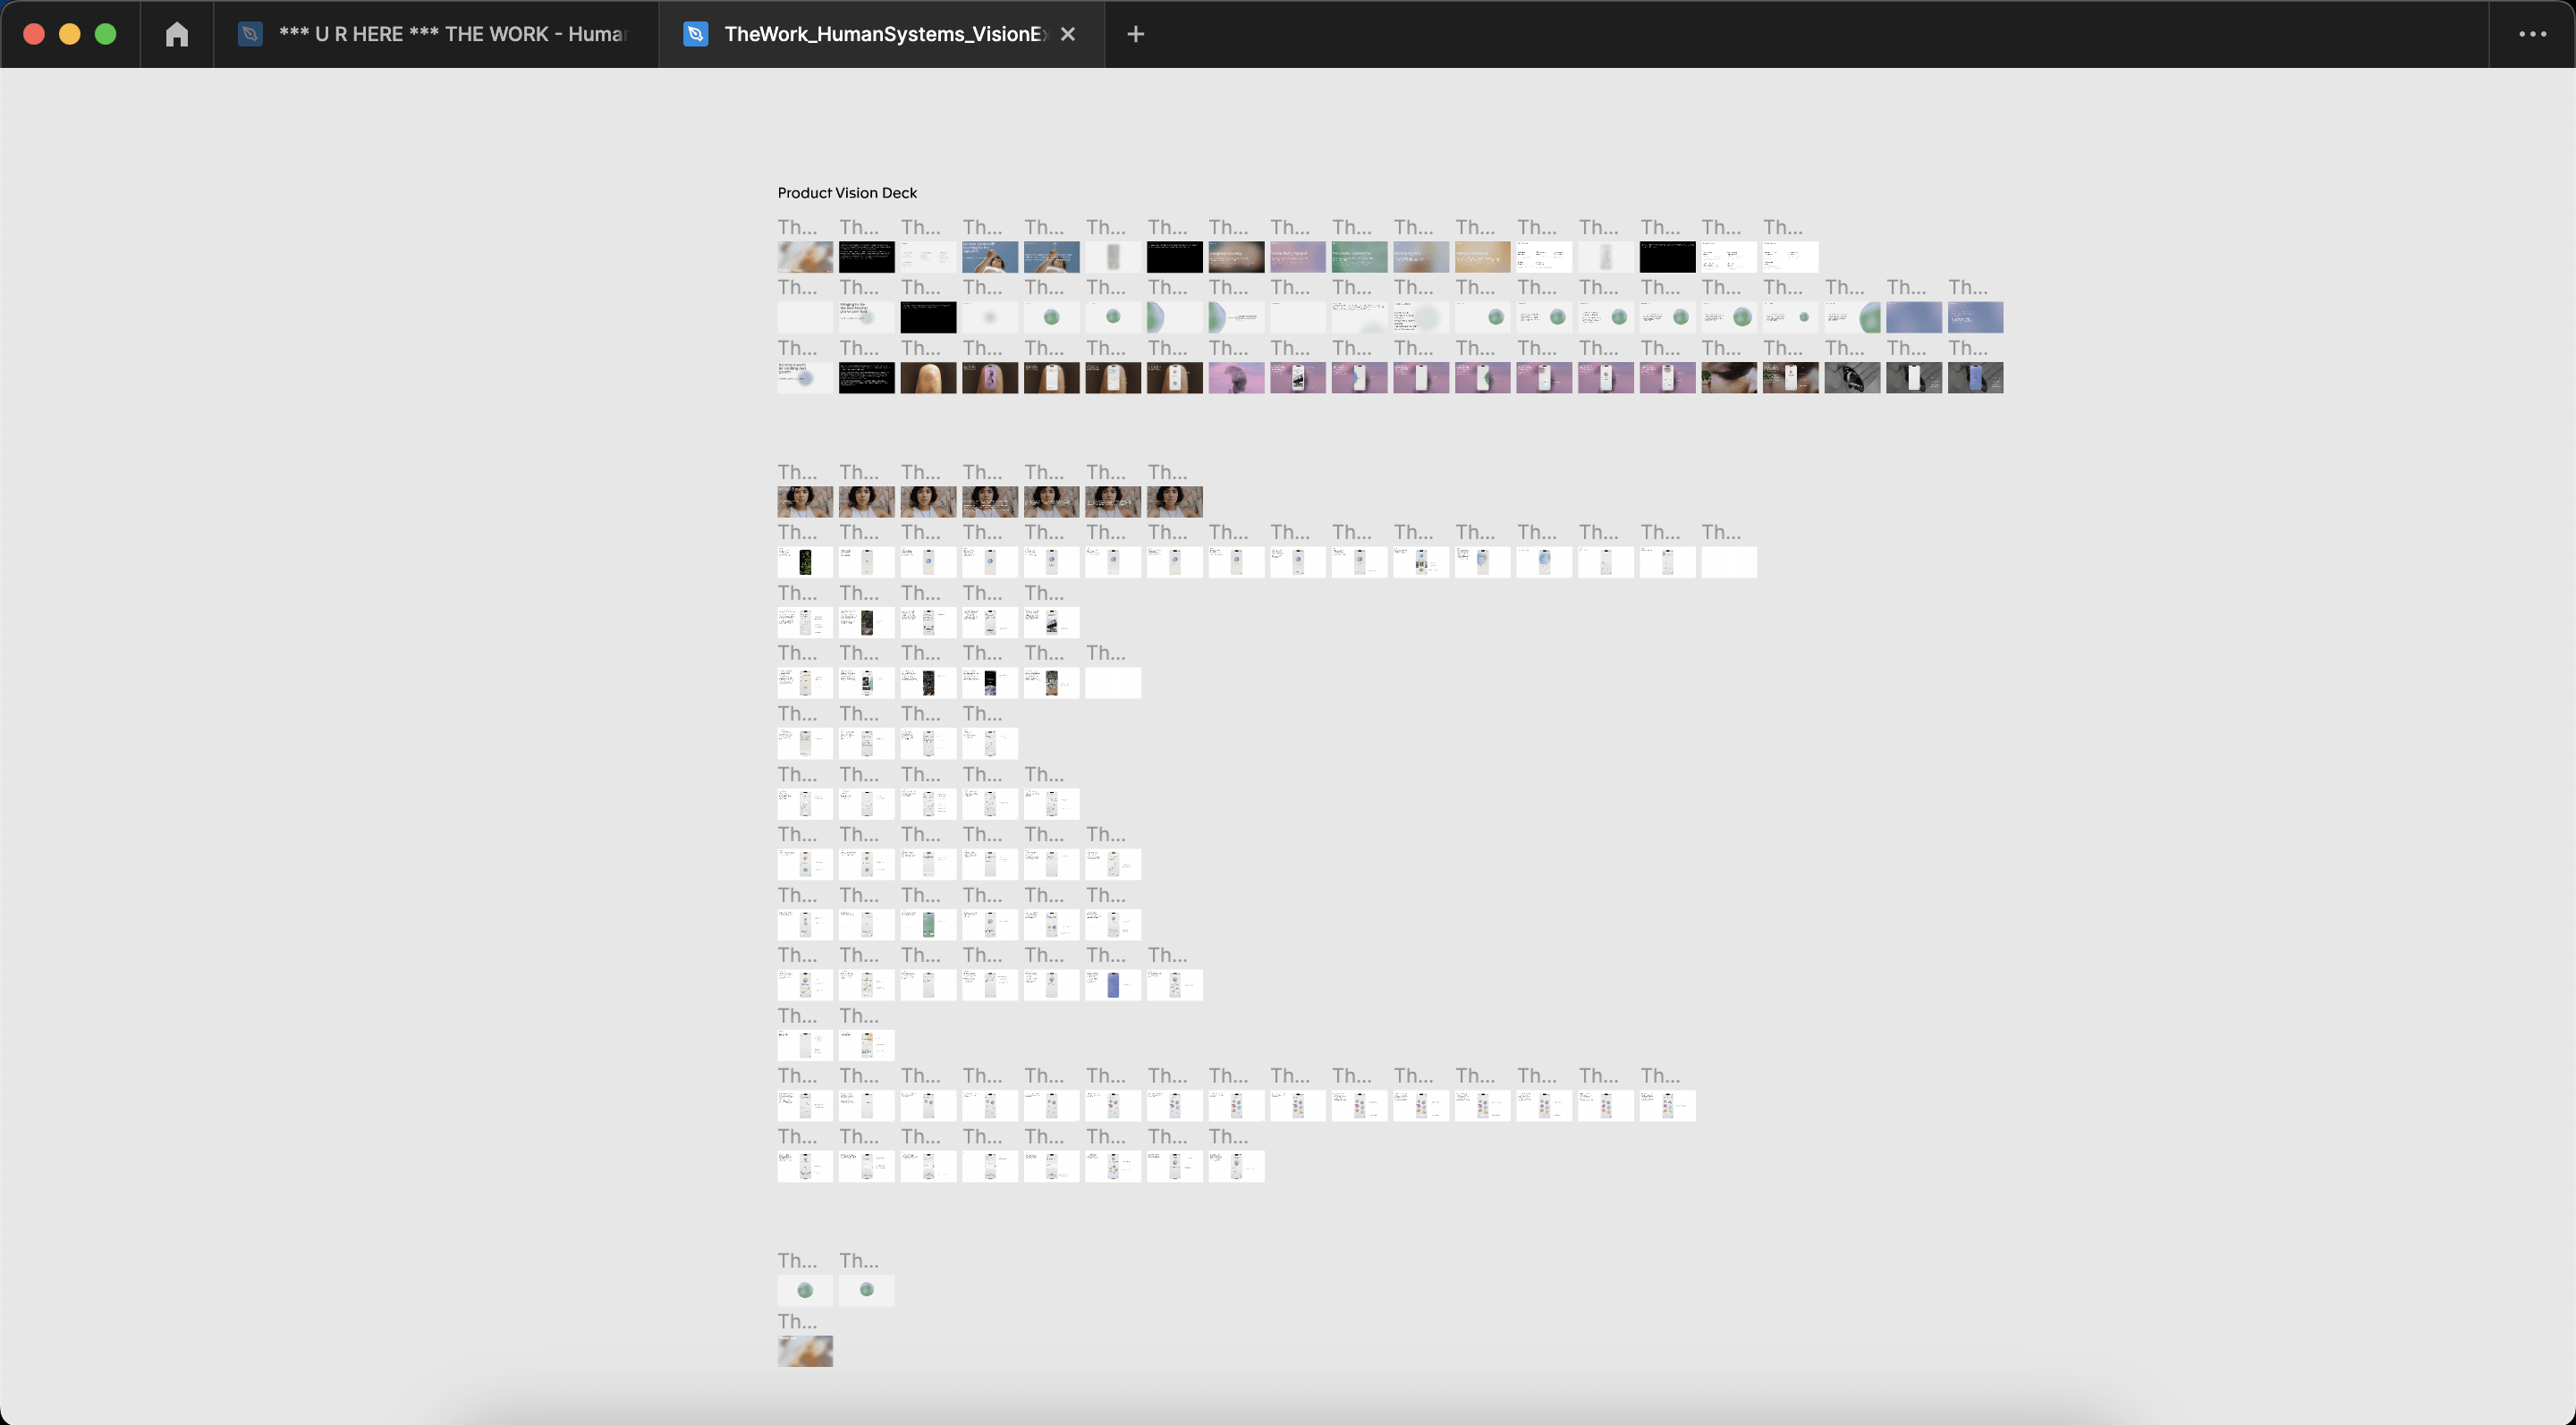This screenshot has width=2576, height=1425.
Task: Open the overflow menu at top right
Action: coord(2532,33)
